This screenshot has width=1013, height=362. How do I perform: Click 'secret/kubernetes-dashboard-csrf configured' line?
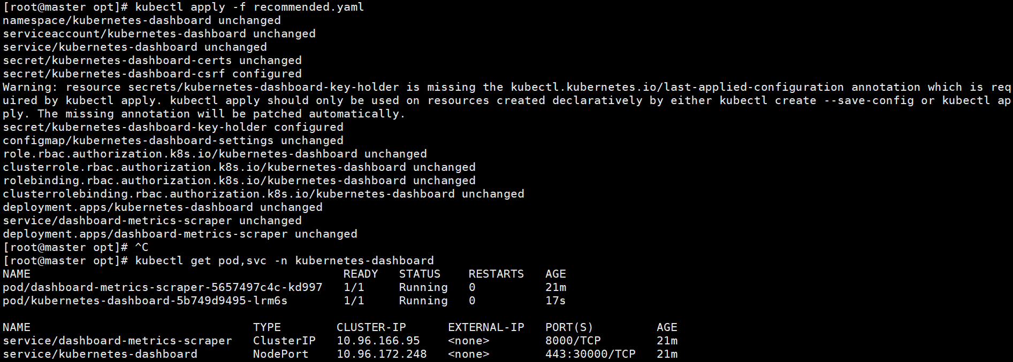click(152, 74)
